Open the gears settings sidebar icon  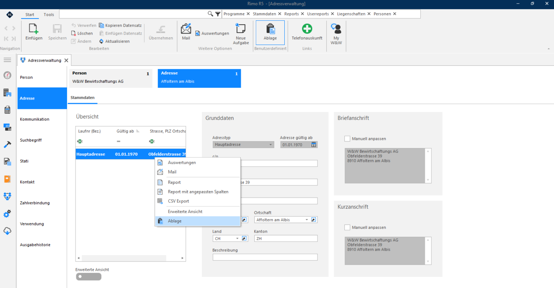click(7, 214)
